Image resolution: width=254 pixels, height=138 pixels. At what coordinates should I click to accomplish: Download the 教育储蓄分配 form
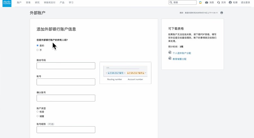pos(179,59)
